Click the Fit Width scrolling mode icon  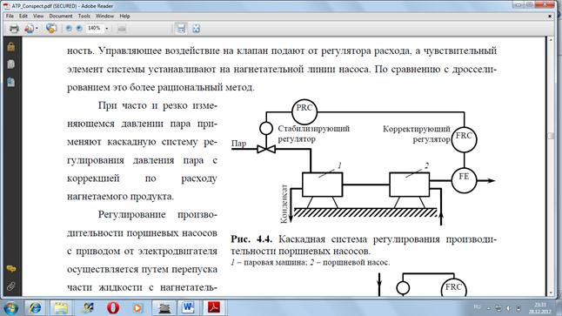click(x=181, y=29)
